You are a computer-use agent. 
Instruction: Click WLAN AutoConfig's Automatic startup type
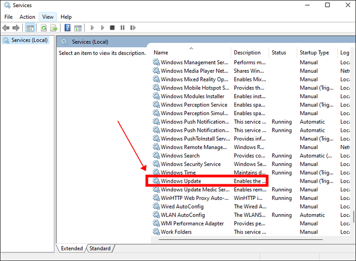pos(312,215)
